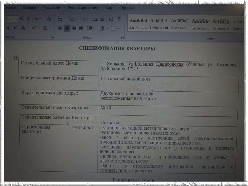Align text to the left
The width and height of the screenshot is (248, 186).
(60, 28)
